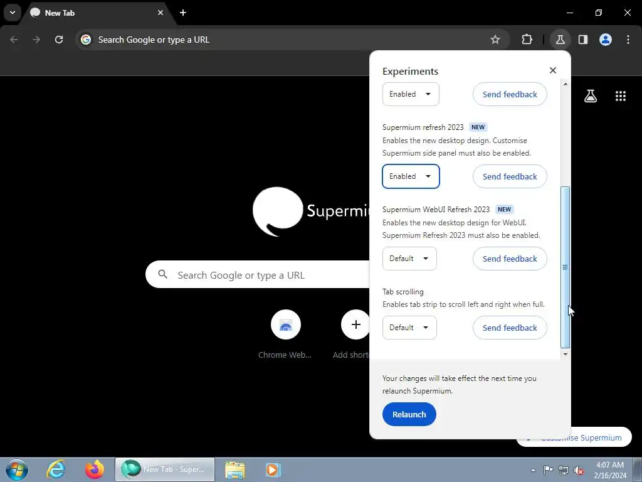Click the Experiments title text
The width and height of the screenshot is (642, 482).
[410, 71]
